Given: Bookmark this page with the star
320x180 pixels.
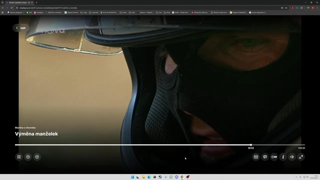Looking at the screenshot, I should pos(286,8).
